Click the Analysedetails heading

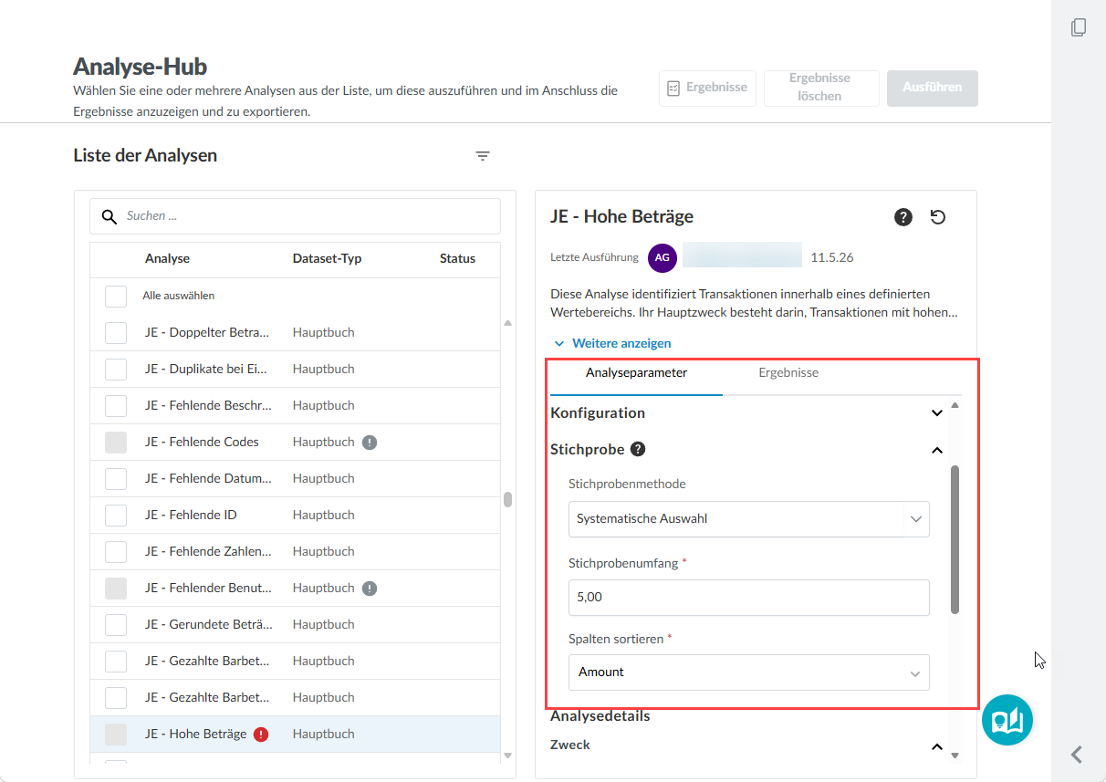click(x=600, y=716)
